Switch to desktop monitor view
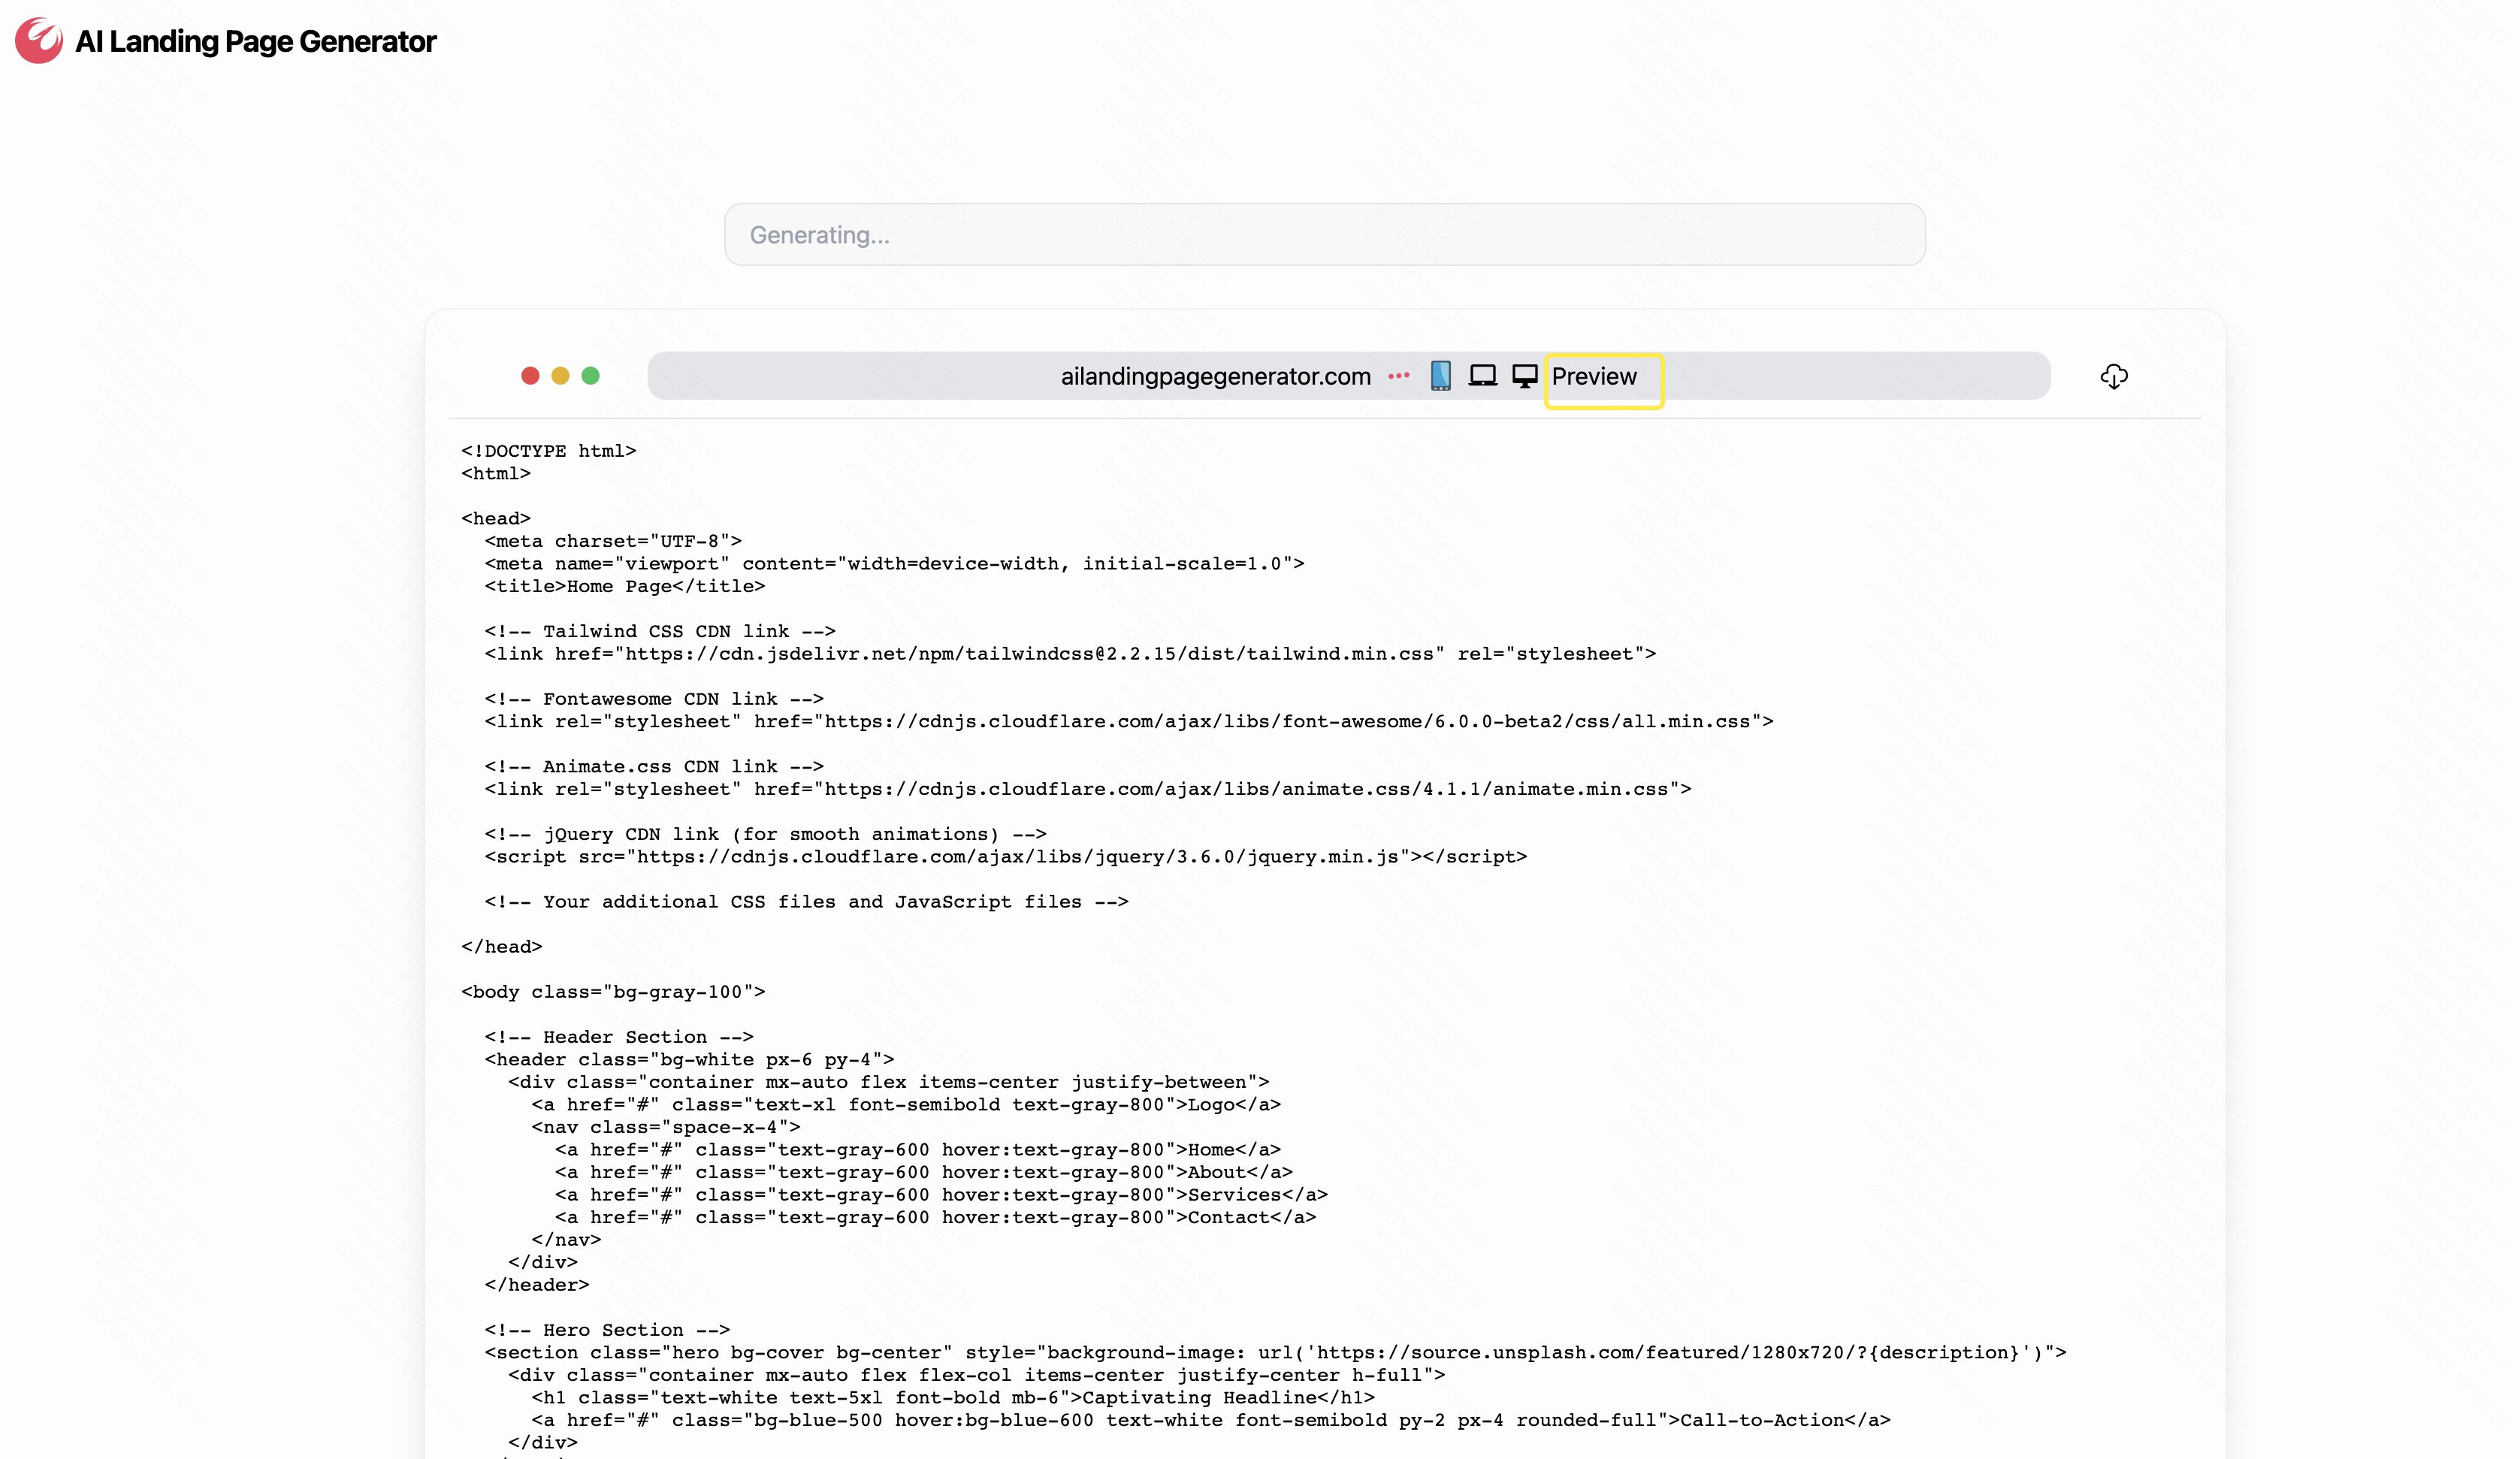Screen dimensions: 2520x1459 (x=1524, y=376)
